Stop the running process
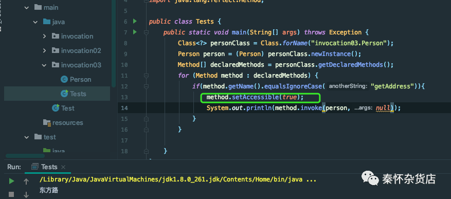The width and height of the screenshot is (451, 199). pos(11,194)
